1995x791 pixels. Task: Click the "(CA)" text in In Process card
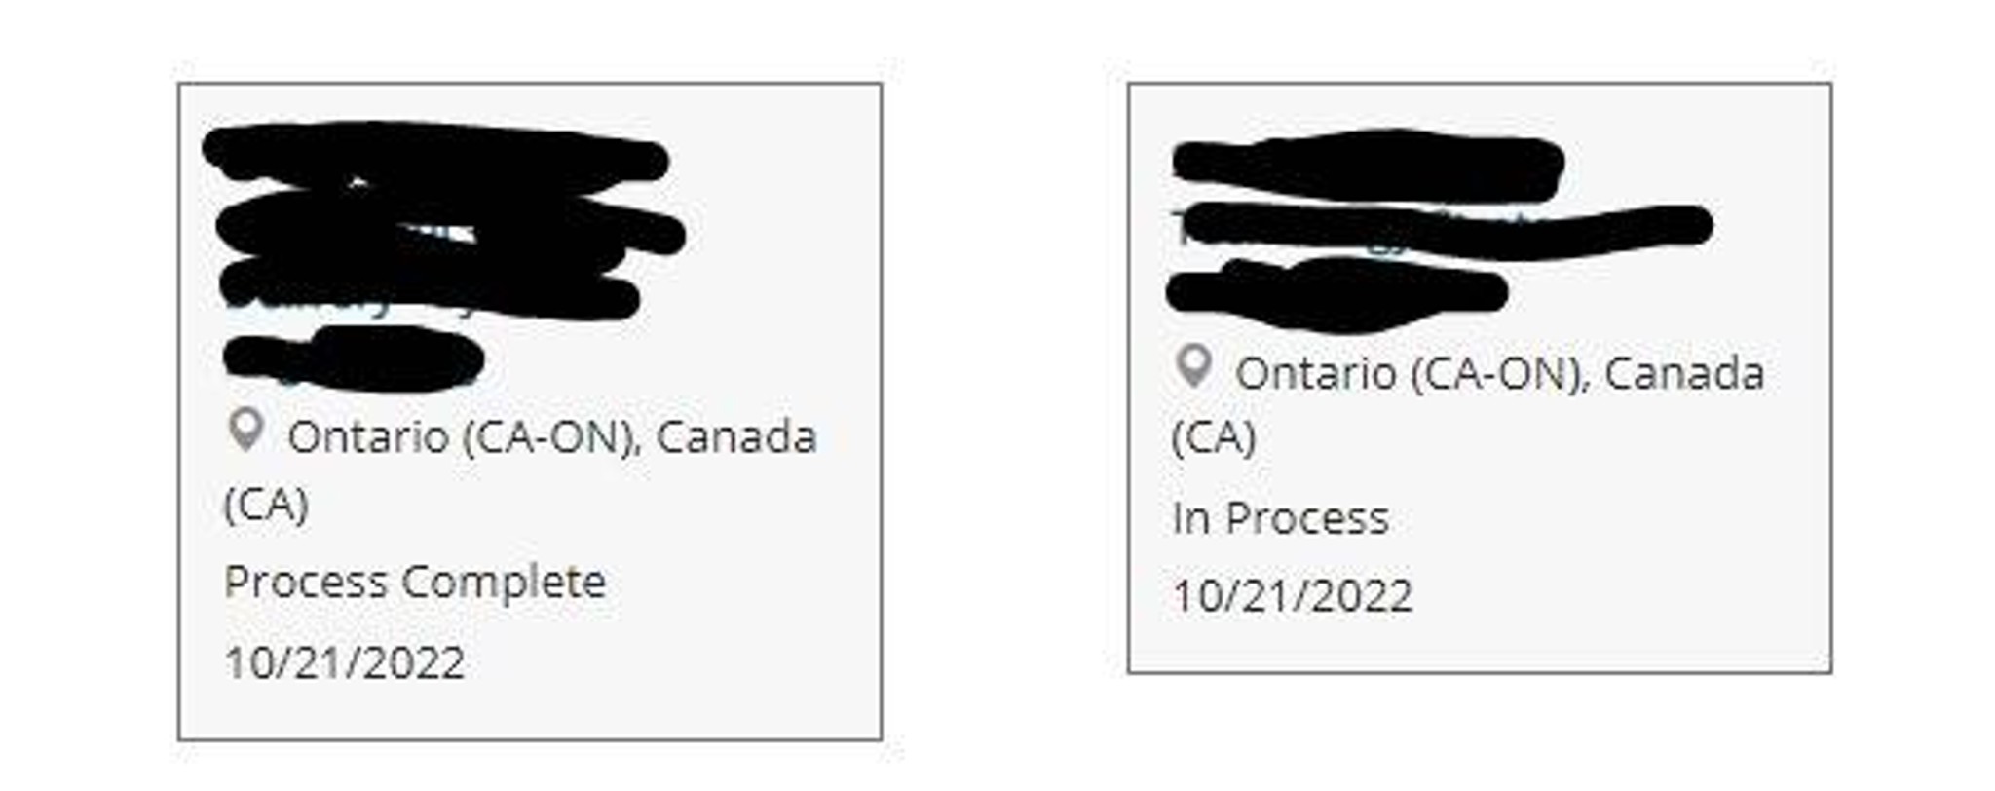tap(1214, 437)
